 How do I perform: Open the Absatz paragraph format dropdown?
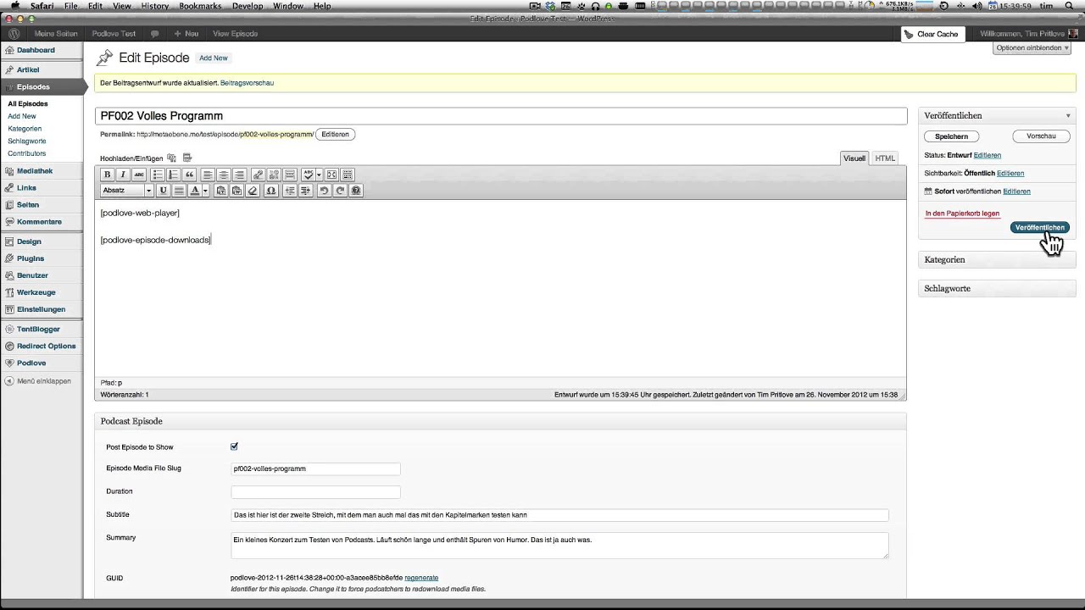pos(126,191)
